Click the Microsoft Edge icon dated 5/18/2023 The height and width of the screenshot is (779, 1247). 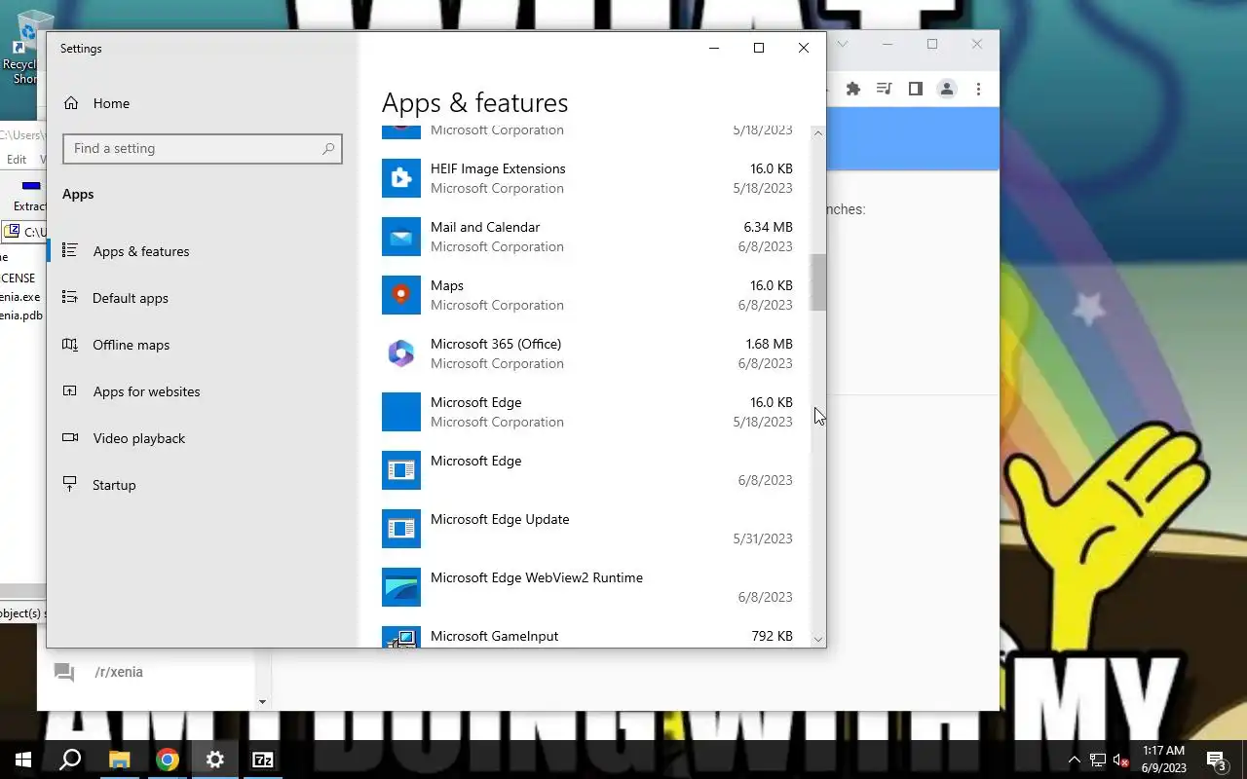point(401,412)
